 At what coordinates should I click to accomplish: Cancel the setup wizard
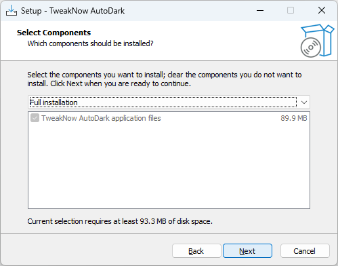[305, 251]
